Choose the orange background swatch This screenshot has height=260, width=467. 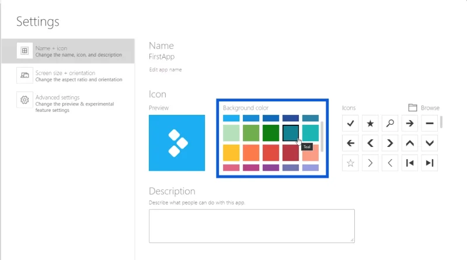click(x=251, y=153)
